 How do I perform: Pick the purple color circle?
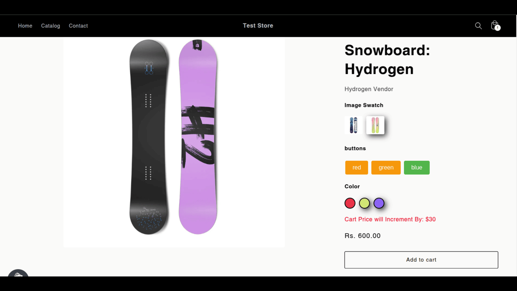point(379,203)
